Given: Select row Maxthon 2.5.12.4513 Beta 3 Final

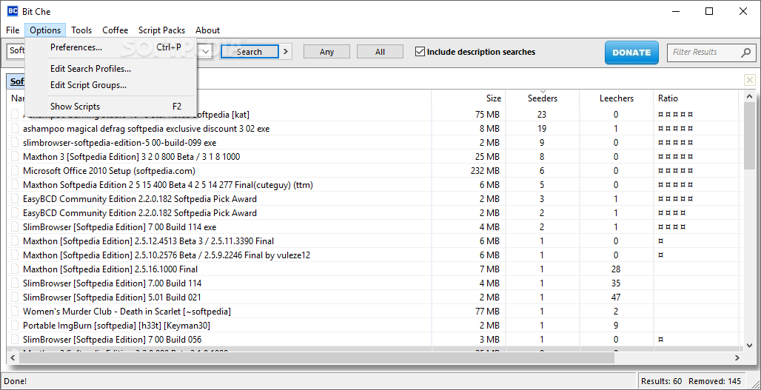Looking at the screenshot, I should point(375,241).
